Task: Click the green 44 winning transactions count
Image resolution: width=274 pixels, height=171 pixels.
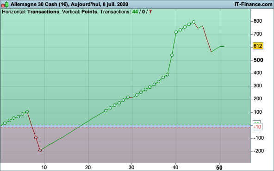Action: click(135, 12)
